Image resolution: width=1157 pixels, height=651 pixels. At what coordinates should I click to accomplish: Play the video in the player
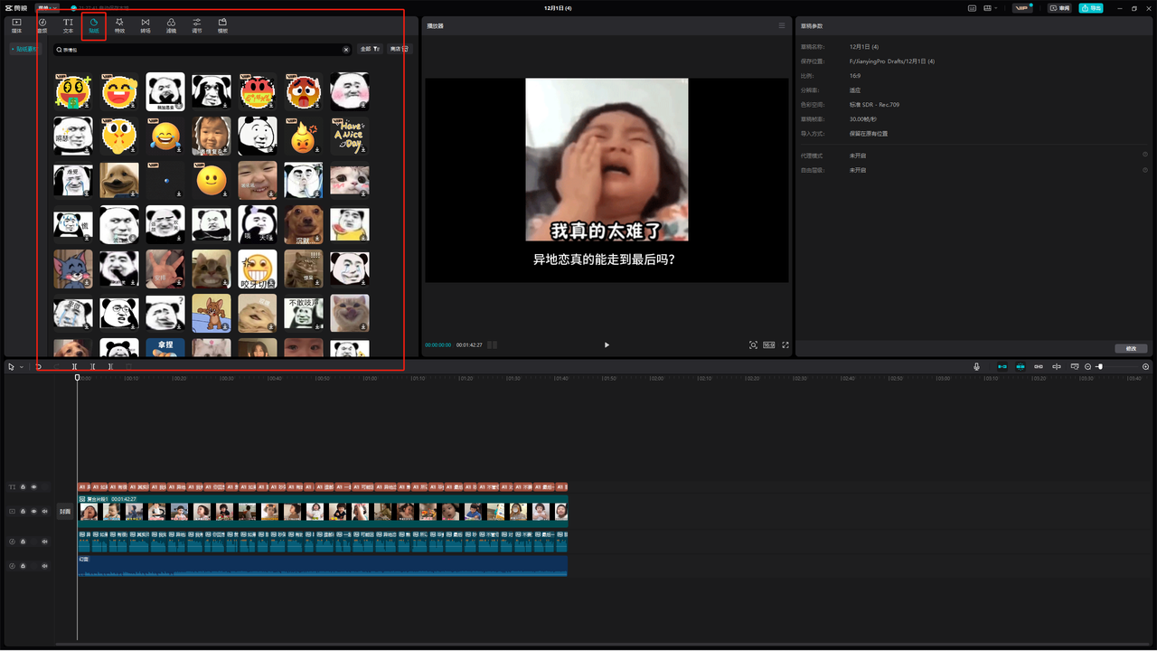coord(607,344)
